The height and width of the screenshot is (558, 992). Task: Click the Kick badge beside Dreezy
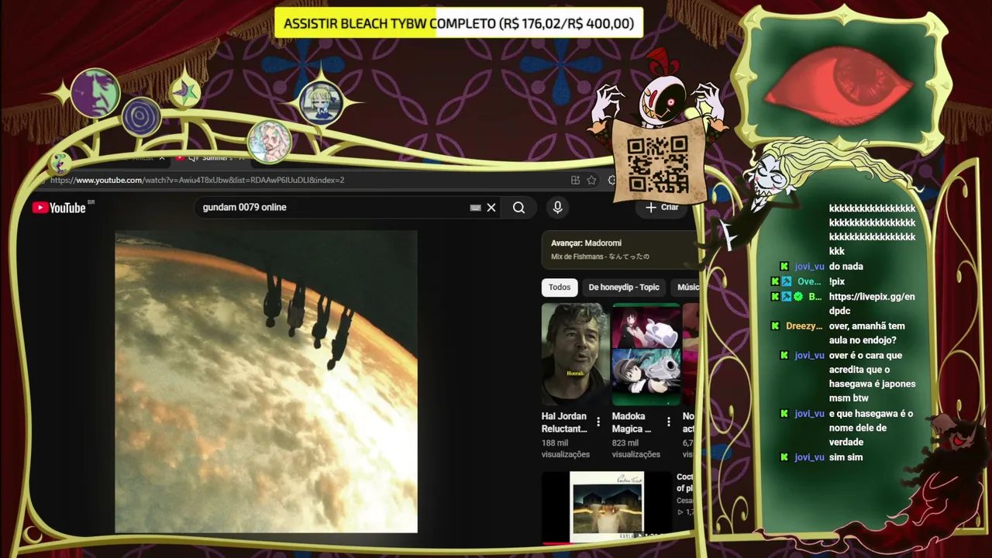(x=775, y=326)
